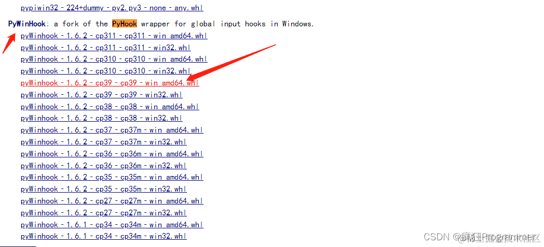
Task: Download pyWinhook 1.6.2 cp27m win32 wheel
Action: pyautogui.click(x=104, y=213)
